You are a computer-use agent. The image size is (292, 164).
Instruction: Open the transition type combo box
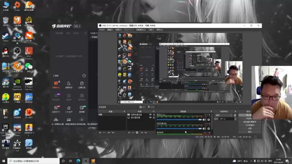coord(224,115)
